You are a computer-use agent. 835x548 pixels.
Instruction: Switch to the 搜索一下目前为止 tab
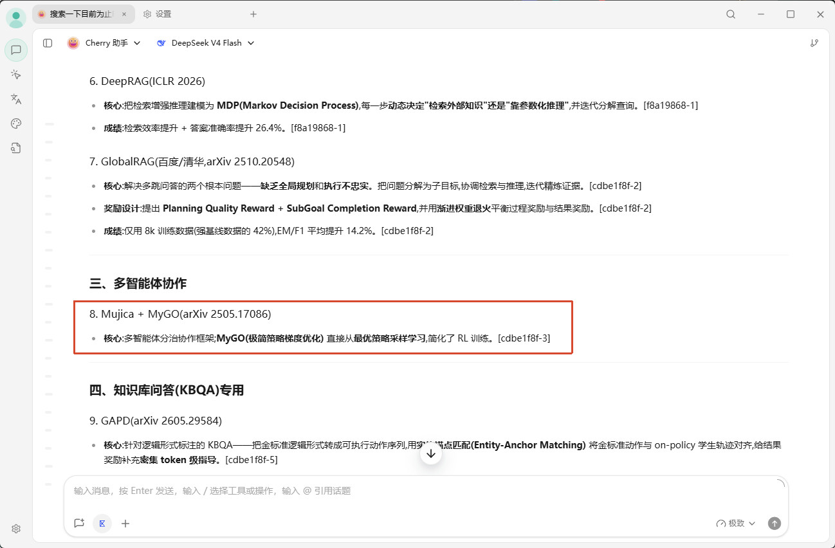coord(82,14)
